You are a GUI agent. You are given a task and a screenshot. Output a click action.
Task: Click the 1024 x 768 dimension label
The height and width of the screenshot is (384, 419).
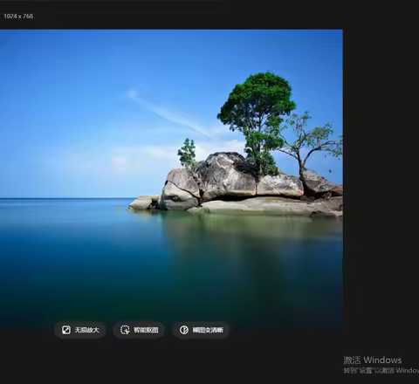(18, 17)
